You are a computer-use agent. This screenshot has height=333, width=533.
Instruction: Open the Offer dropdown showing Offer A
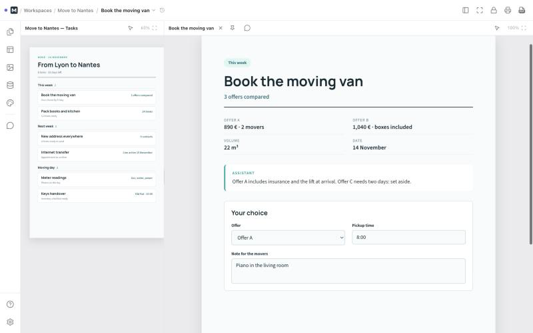[288, 238]
